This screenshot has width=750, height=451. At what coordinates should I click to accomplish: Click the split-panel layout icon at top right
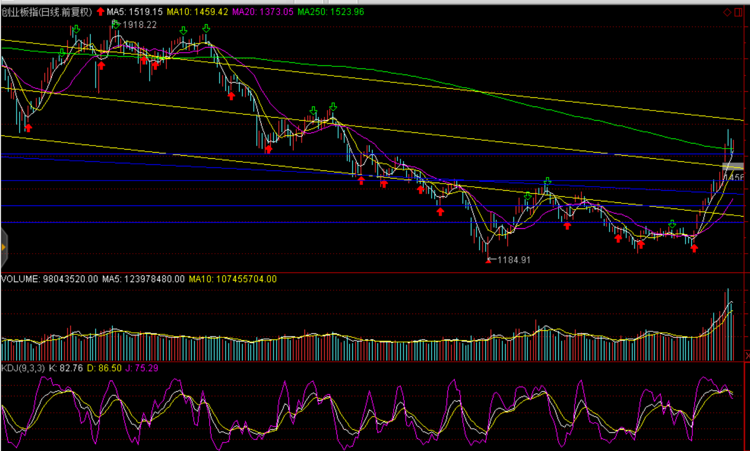tap(738, 12)
